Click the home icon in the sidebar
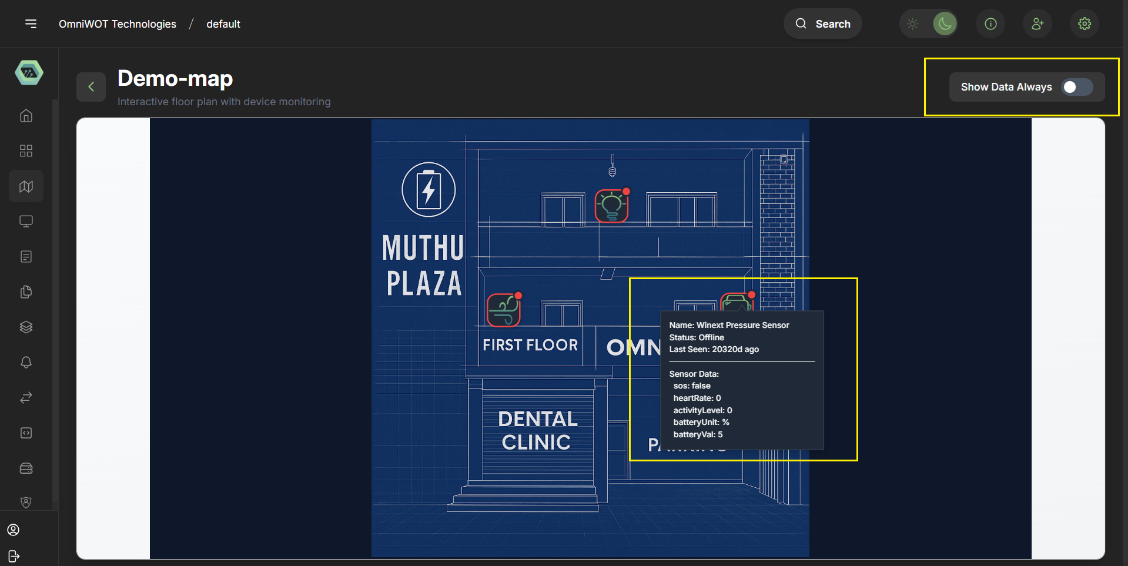 [x=26, y=116]
